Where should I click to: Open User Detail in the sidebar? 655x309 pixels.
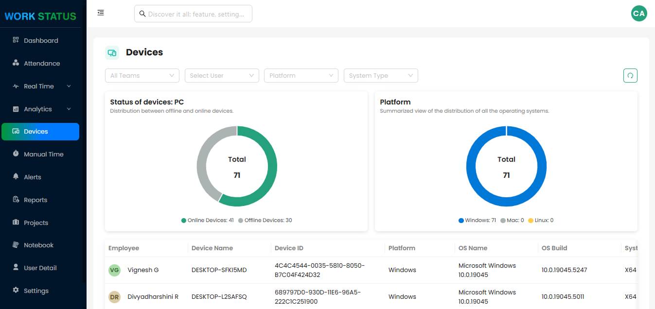[x=40, y=268]
